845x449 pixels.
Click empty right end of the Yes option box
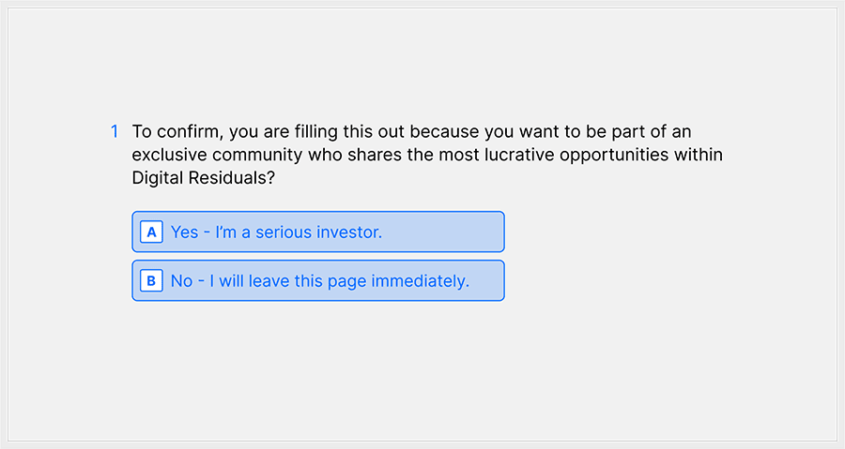pos(469,232)
